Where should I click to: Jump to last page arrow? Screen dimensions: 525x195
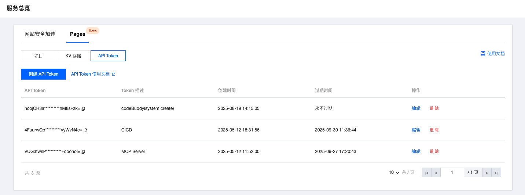click(496, 173)
